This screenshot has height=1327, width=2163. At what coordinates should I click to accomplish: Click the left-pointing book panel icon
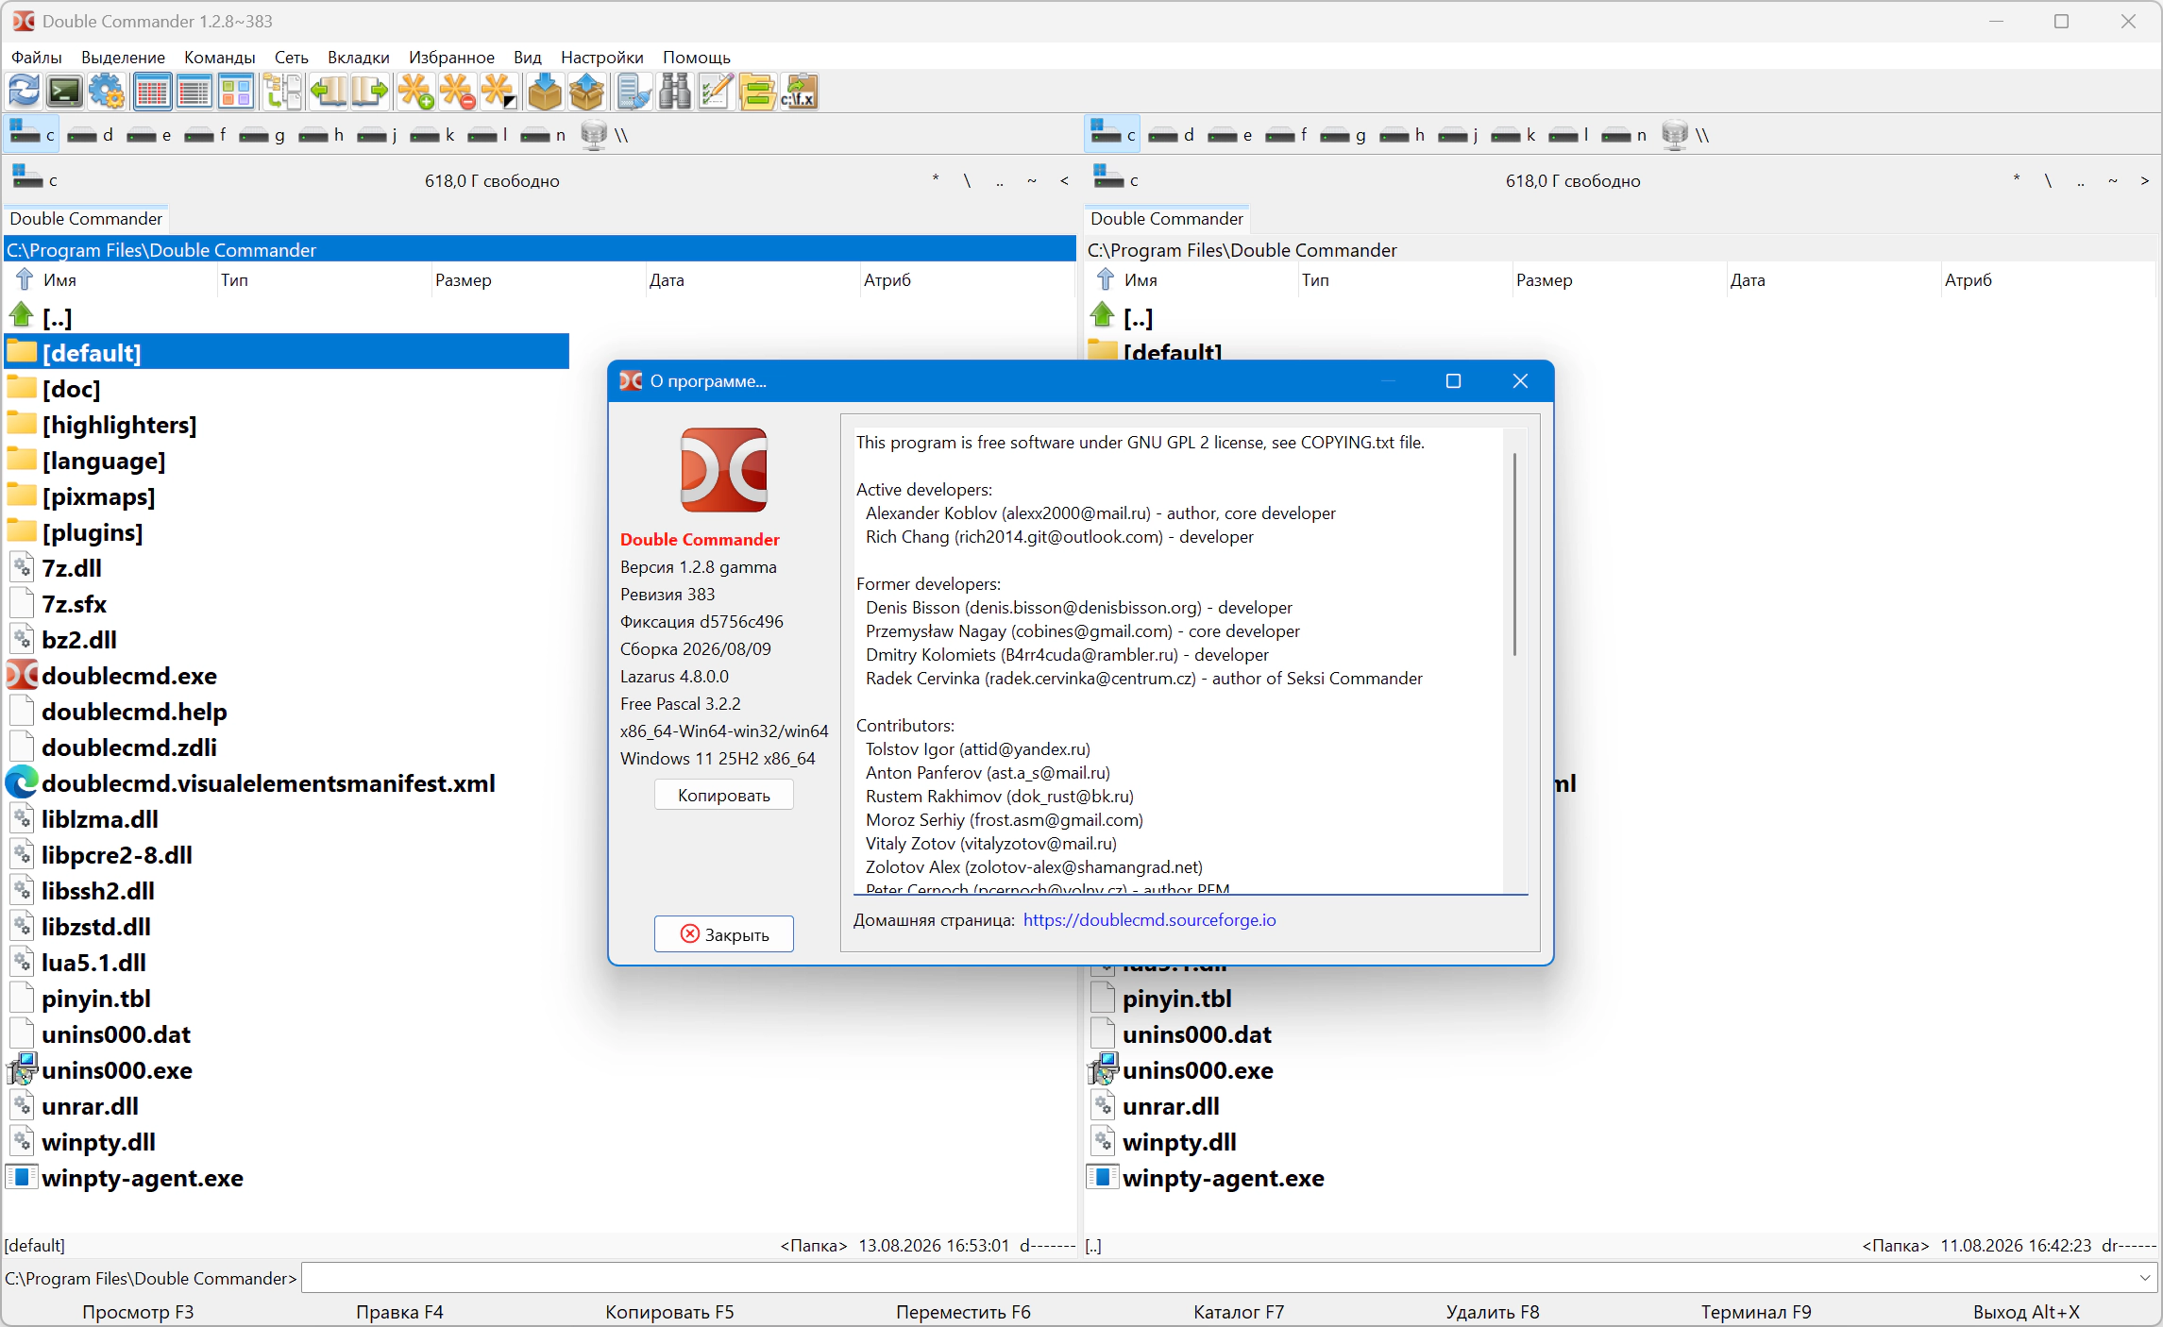pyautogui.click(x=328, y=92)
